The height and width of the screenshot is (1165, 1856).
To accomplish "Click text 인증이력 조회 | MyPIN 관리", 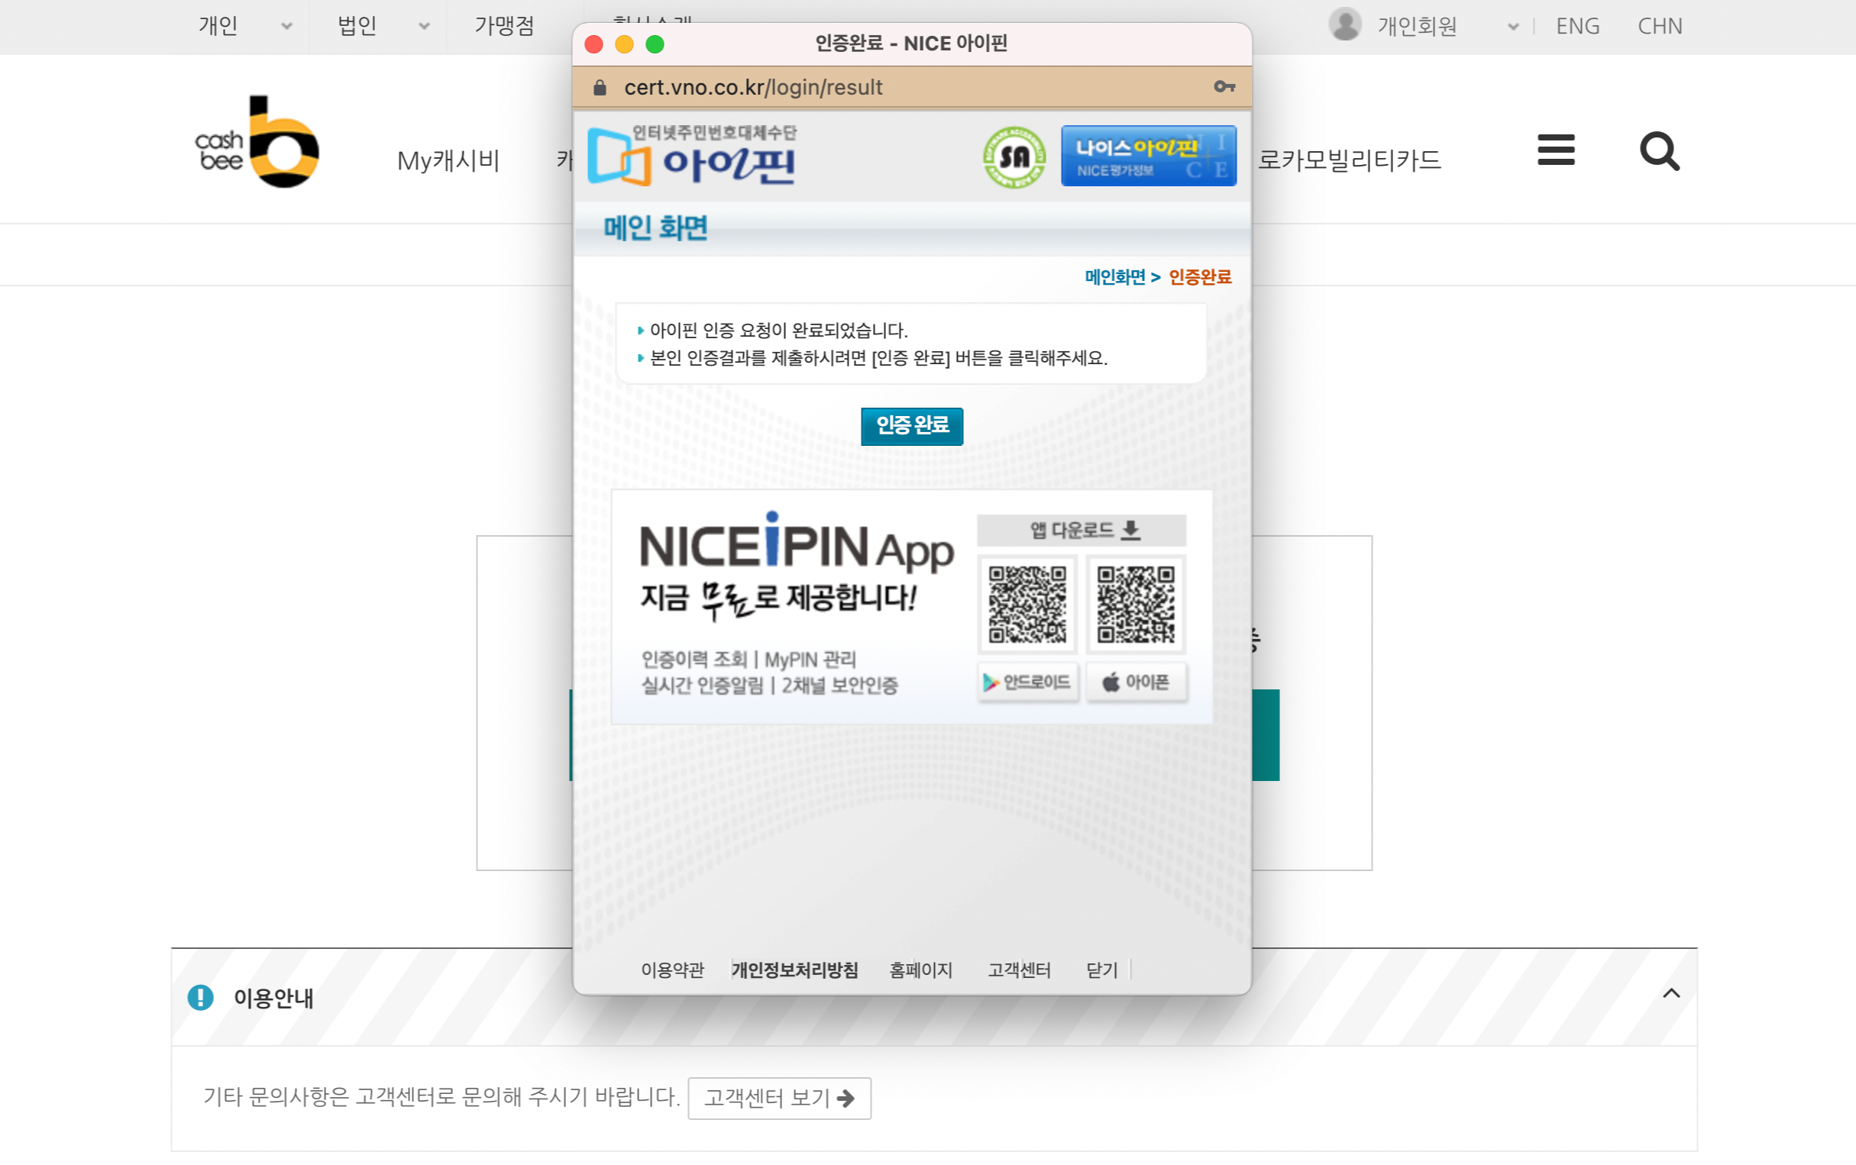I will tap(749, 660).
